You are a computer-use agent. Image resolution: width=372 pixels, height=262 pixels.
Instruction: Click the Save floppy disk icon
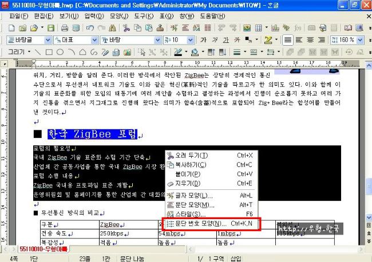pyautogui.click(x=51, y=28)
